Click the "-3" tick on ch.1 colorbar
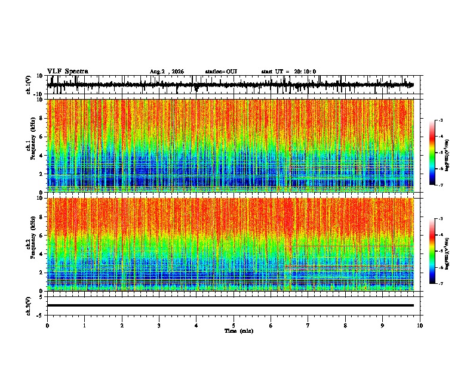473x365 pixels. point(440,120)
